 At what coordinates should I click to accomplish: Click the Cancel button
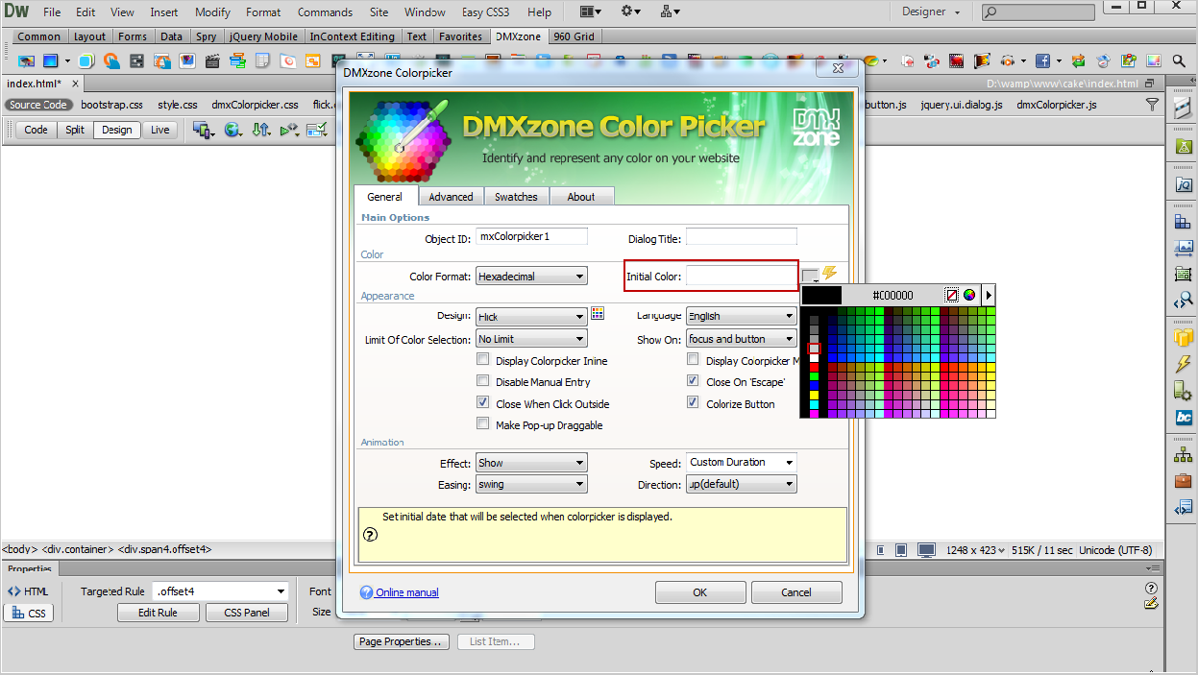pyautogui.click(x=796, y=592)
